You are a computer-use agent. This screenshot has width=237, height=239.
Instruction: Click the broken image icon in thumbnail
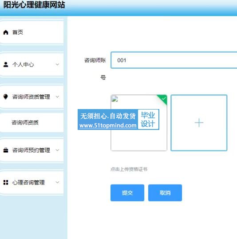click(115, 98)
